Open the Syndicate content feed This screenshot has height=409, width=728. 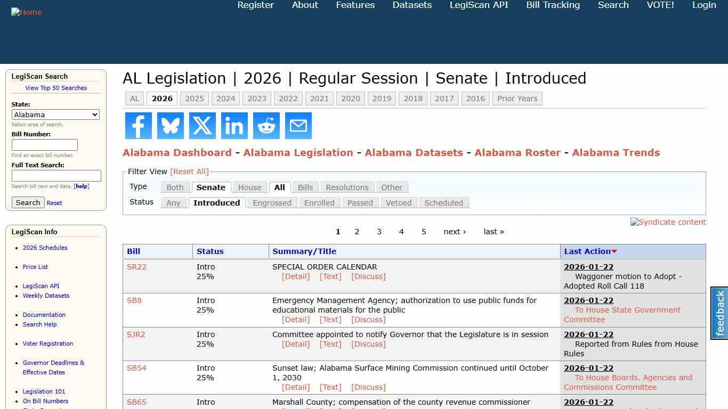[x=668, y=222]
